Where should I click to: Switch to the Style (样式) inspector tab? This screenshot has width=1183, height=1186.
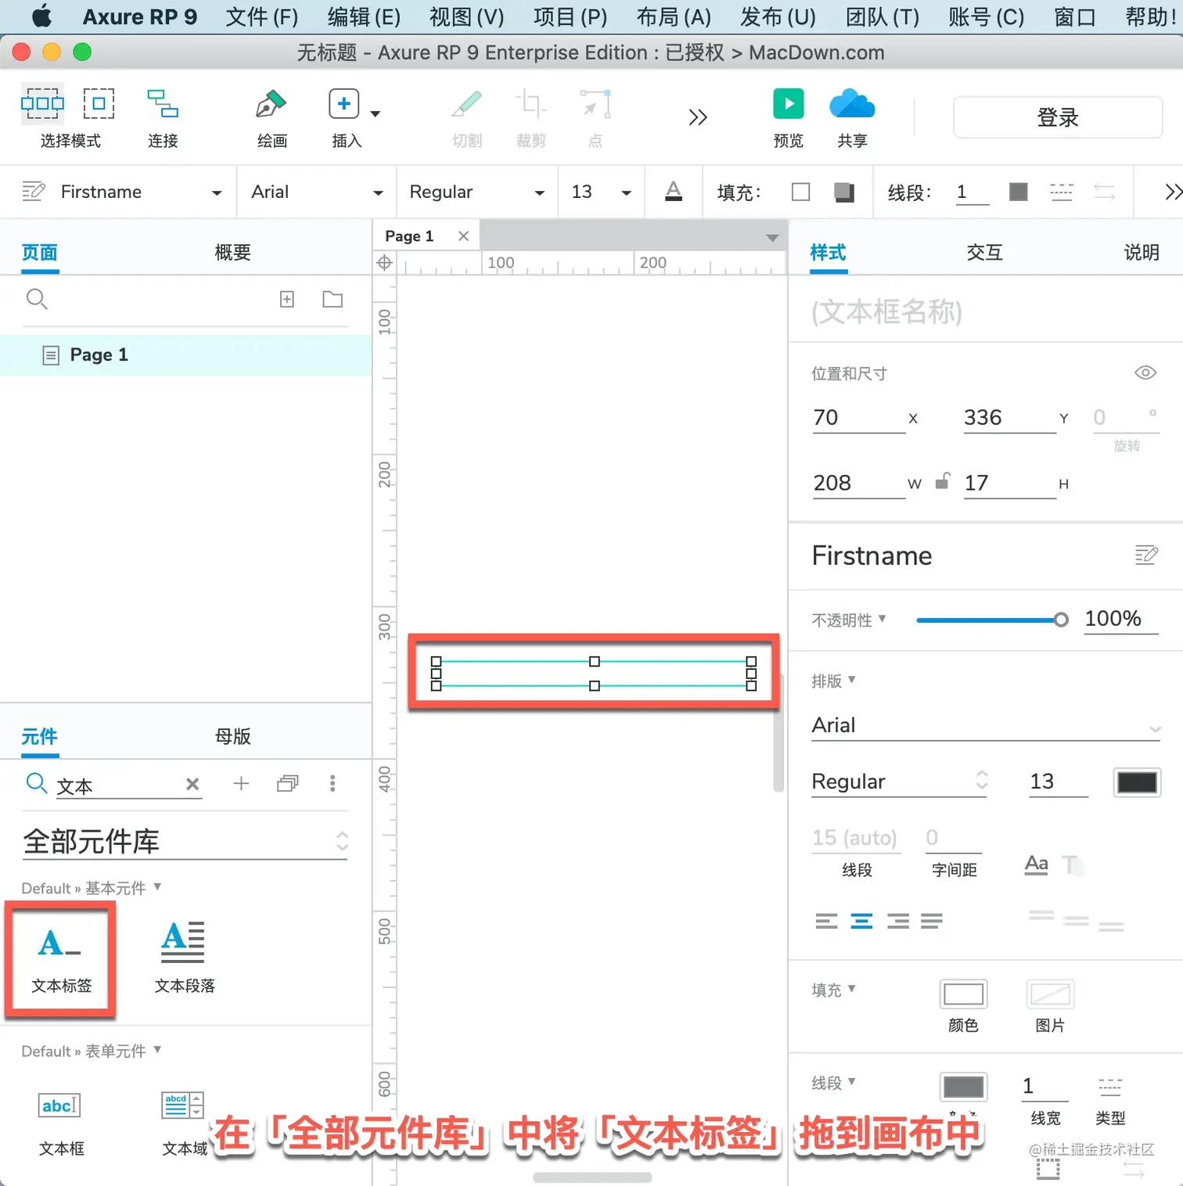coord(829,253)
